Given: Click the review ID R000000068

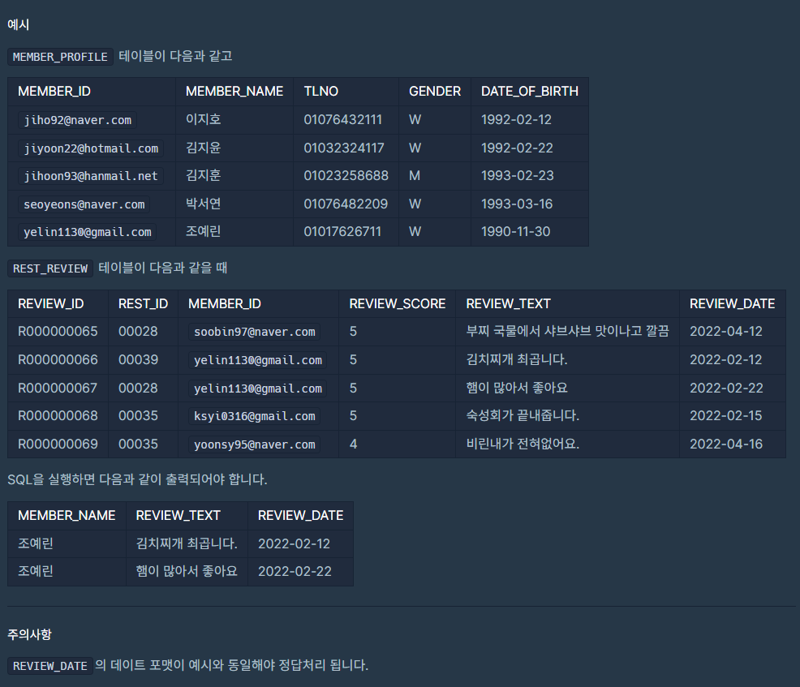Looking at the screenshot, I should [58, 415].
